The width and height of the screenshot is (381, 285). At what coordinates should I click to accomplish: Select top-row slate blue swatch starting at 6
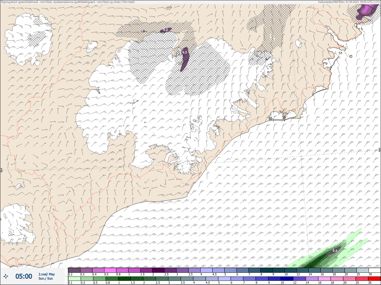(x=242, y=270)
